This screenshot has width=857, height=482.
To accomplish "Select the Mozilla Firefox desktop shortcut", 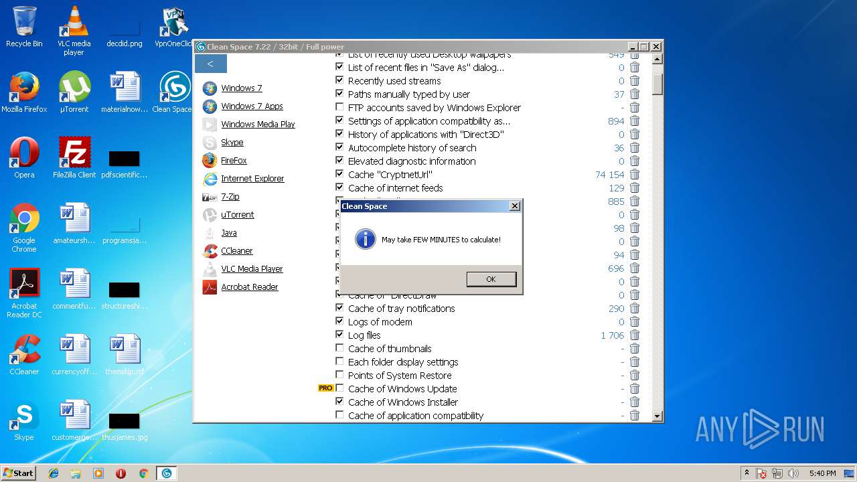I will click(24, 92).
